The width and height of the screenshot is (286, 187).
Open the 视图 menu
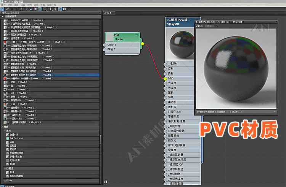pos(29,5)
